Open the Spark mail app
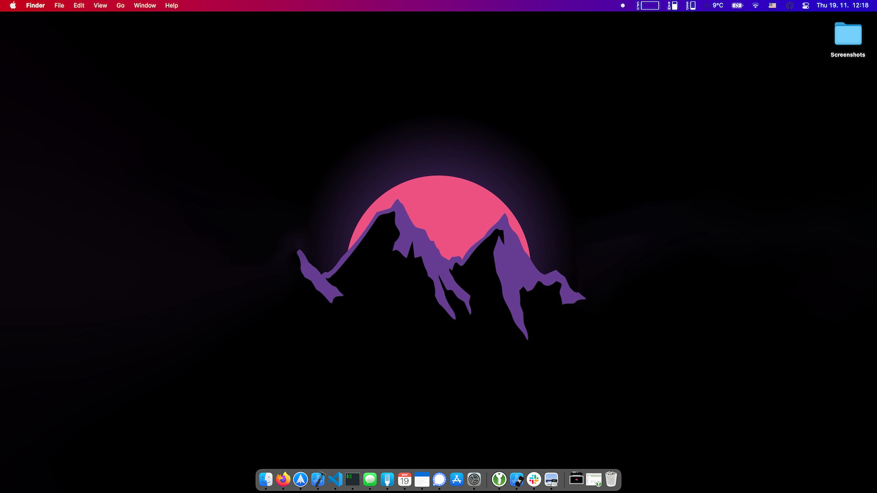Viewport: 877px width, 493px height. coord(300,479)
